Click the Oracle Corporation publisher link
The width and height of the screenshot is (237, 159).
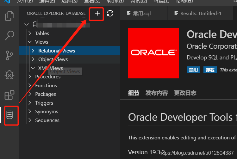tap(212, 46)
